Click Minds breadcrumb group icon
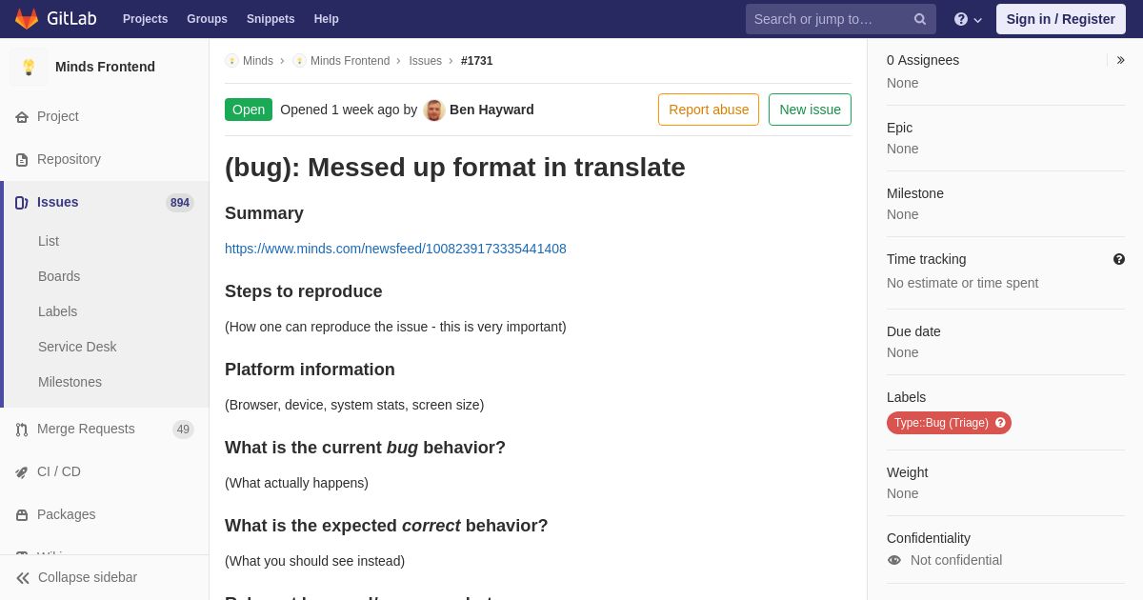The width and height of the screenshot is (1143, 600). 231,61
